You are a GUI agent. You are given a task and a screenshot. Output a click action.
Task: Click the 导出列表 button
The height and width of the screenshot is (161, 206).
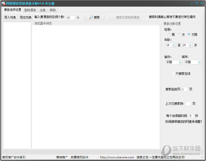coord(26,17)
